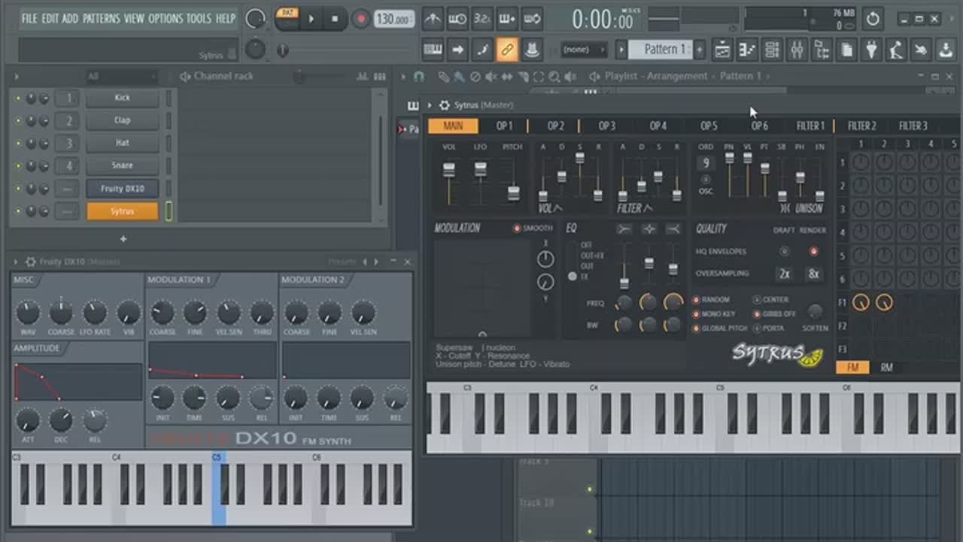This screenshot has height=542, width=963.
Task: Toggle Global Pitch in Sytrus
Action: pyautogui.click(x=696, y=329)
